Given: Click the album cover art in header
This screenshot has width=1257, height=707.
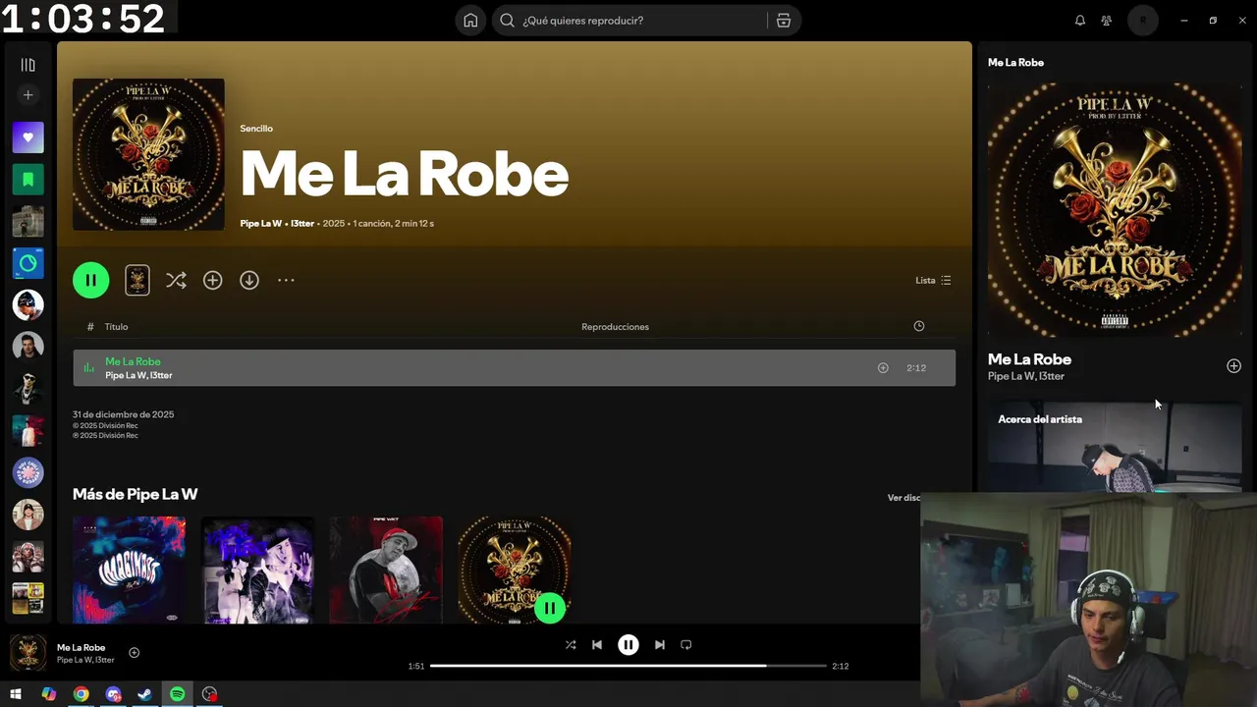Looking at the screenshot, I should click(x=148, y=154).
